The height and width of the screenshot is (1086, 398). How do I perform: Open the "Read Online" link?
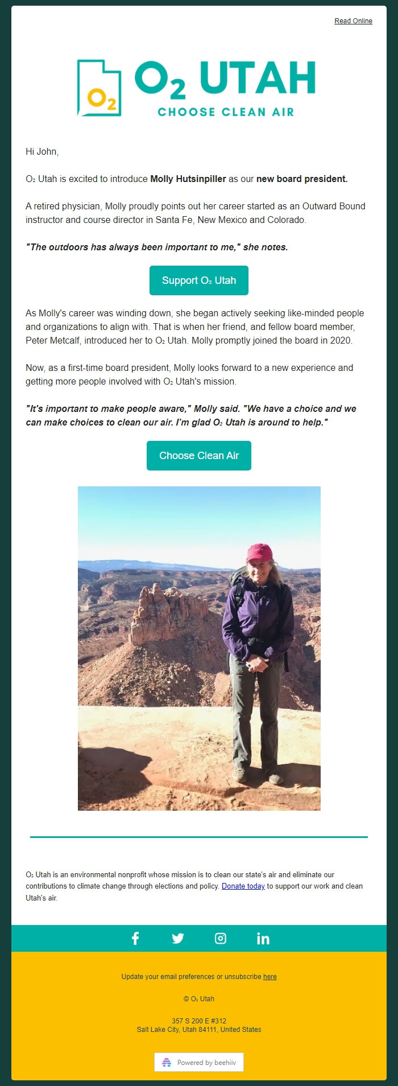click(x=353, y=21)
